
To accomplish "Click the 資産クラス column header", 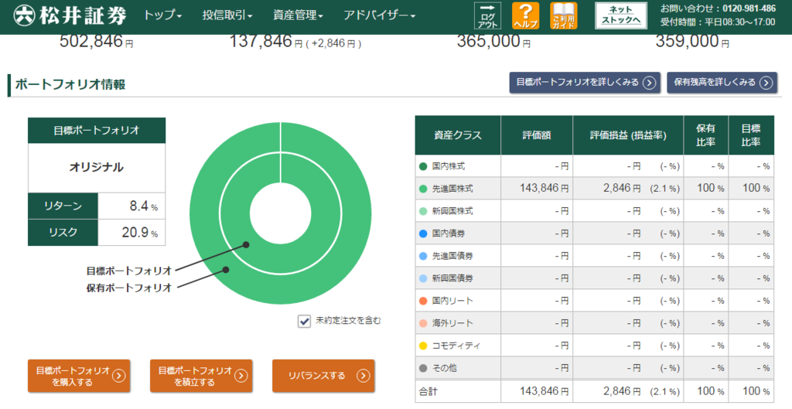I will [x=458, y=135].
